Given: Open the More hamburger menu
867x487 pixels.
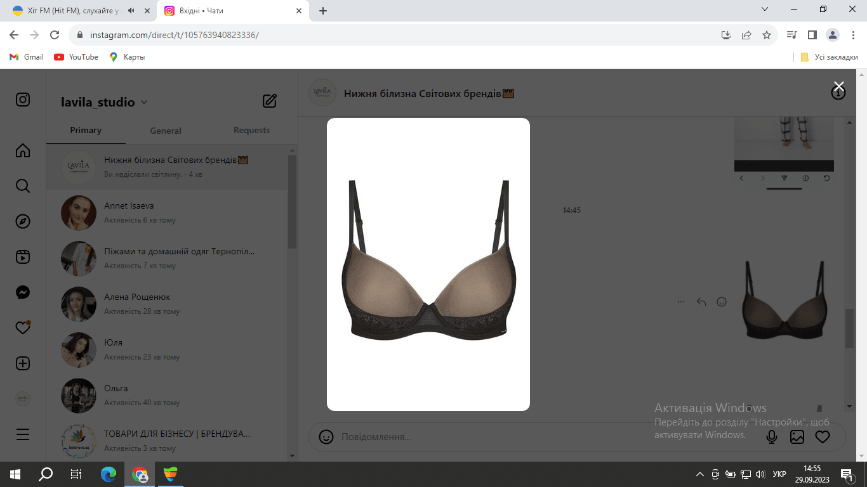Looking at the screenshot, I should click(x=23, y=434).
